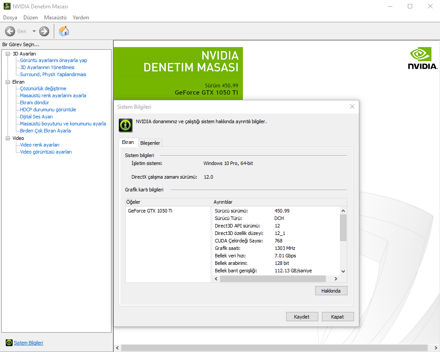
Task: Click the Windows 10 Pro, 64-bit value
Action: pyautogui.click(x=228, y=163)
